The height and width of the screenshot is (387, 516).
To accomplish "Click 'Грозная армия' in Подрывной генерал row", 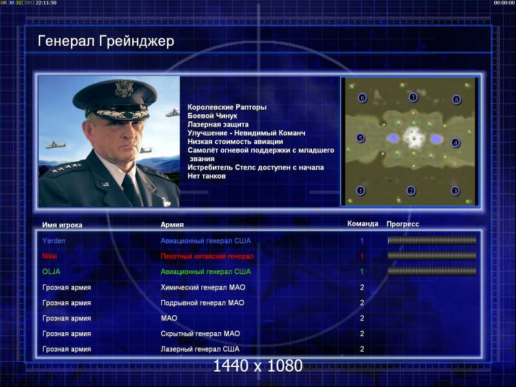I will 67,303.
